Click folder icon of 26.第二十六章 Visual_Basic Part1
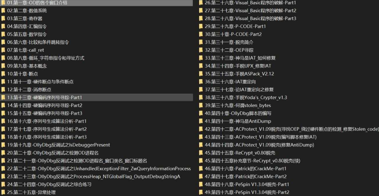Viewport: 379px width, 196px height. coord(201,3)
